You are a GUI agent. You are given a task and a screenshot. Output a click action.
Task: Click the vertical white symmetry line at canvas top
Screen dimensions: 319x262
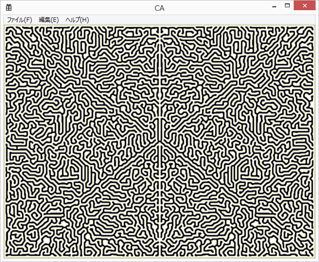[x=160, y=30]
